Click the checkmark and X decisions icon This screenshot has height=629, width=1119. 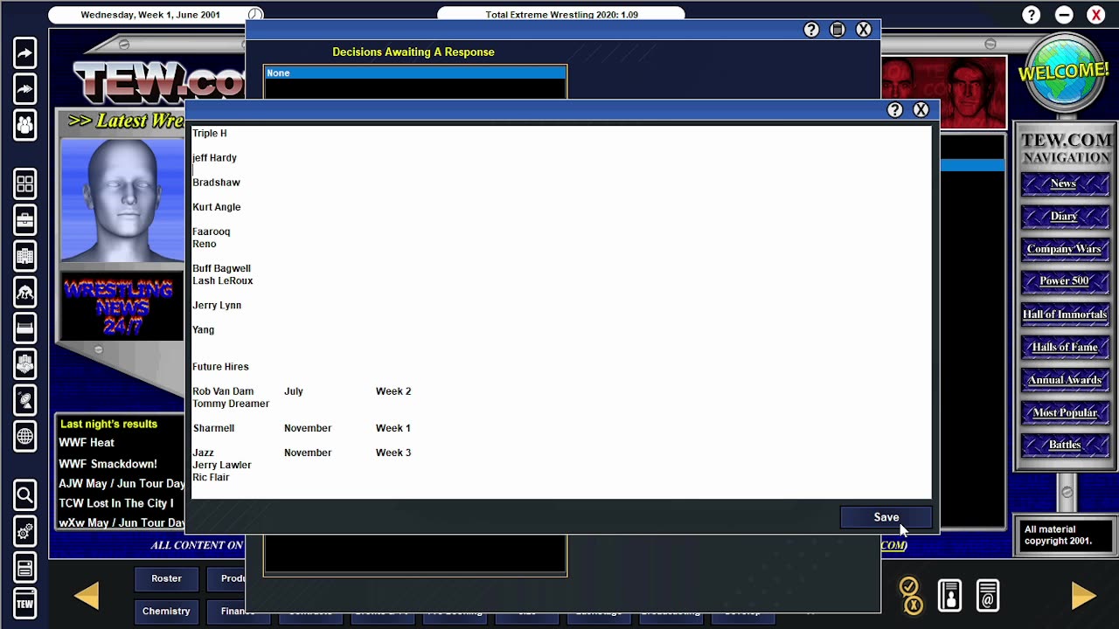coord(910,595)
